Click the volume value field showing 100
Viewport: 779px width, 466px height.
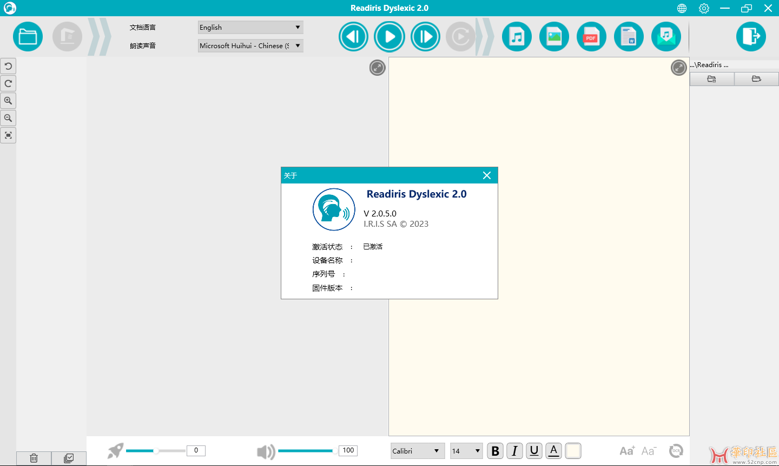click(x=348, y=450)
